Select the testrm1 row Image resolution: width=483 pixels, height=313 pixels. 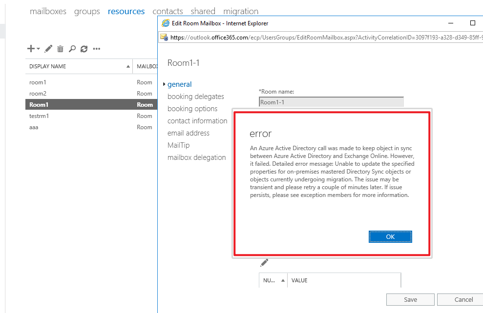point(91,116)
